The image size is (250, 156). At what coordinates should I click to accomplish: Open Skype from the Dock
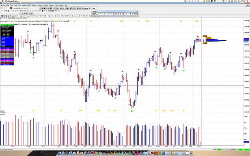point(144,153)
